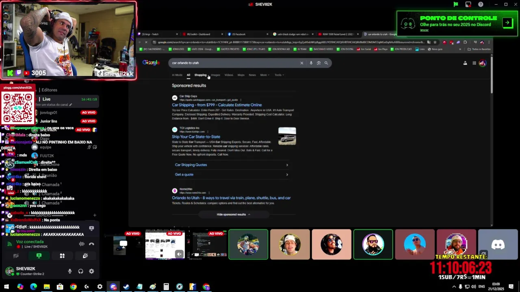Viewport: 520px width, 292px height.
Task: Click Google search magnifier button
Action: pos(326,63)
